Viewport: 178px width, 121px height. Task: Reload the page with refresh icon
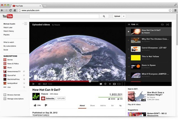(10, 10)
